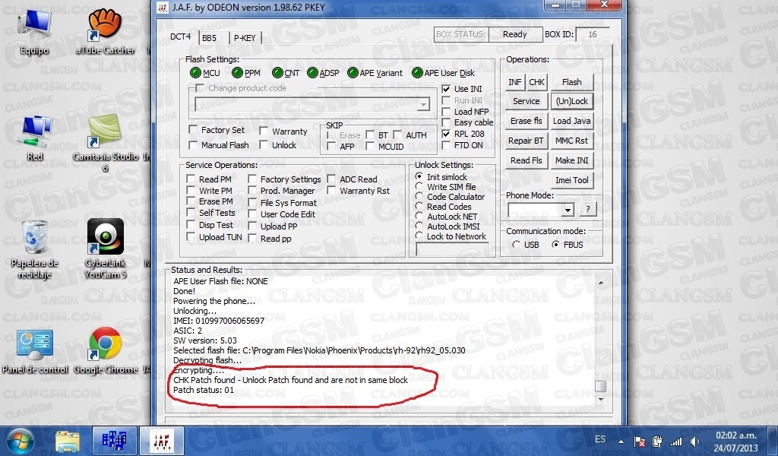Click the Read Fls button
778x456 pixels.
(x=527, y=160)
